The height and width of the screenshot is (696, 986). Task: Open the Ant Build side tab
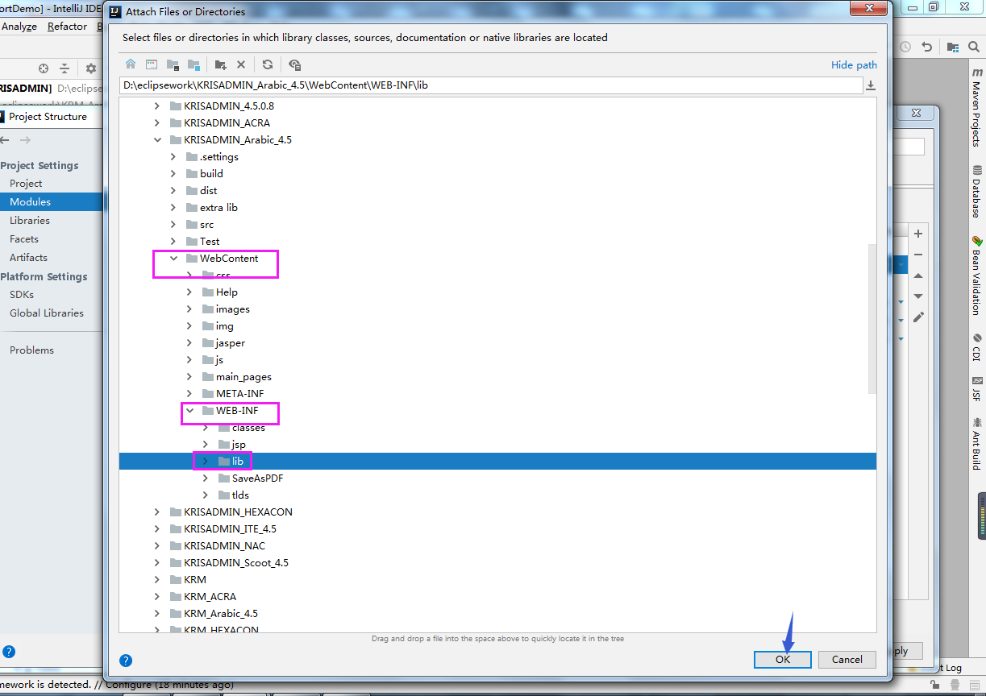976,444
